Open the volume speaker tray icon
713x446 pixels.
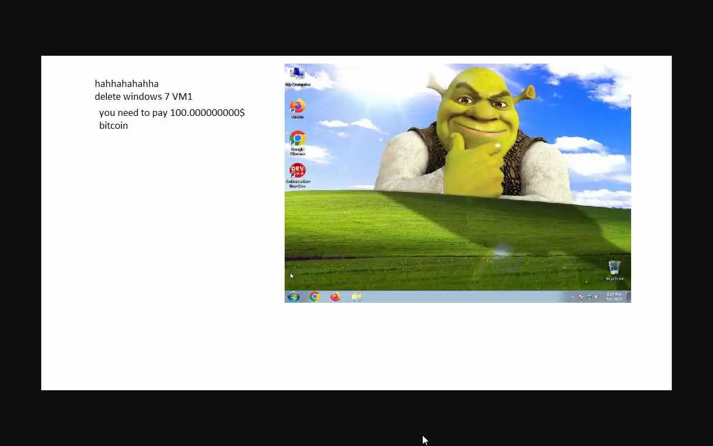[597, 297]
